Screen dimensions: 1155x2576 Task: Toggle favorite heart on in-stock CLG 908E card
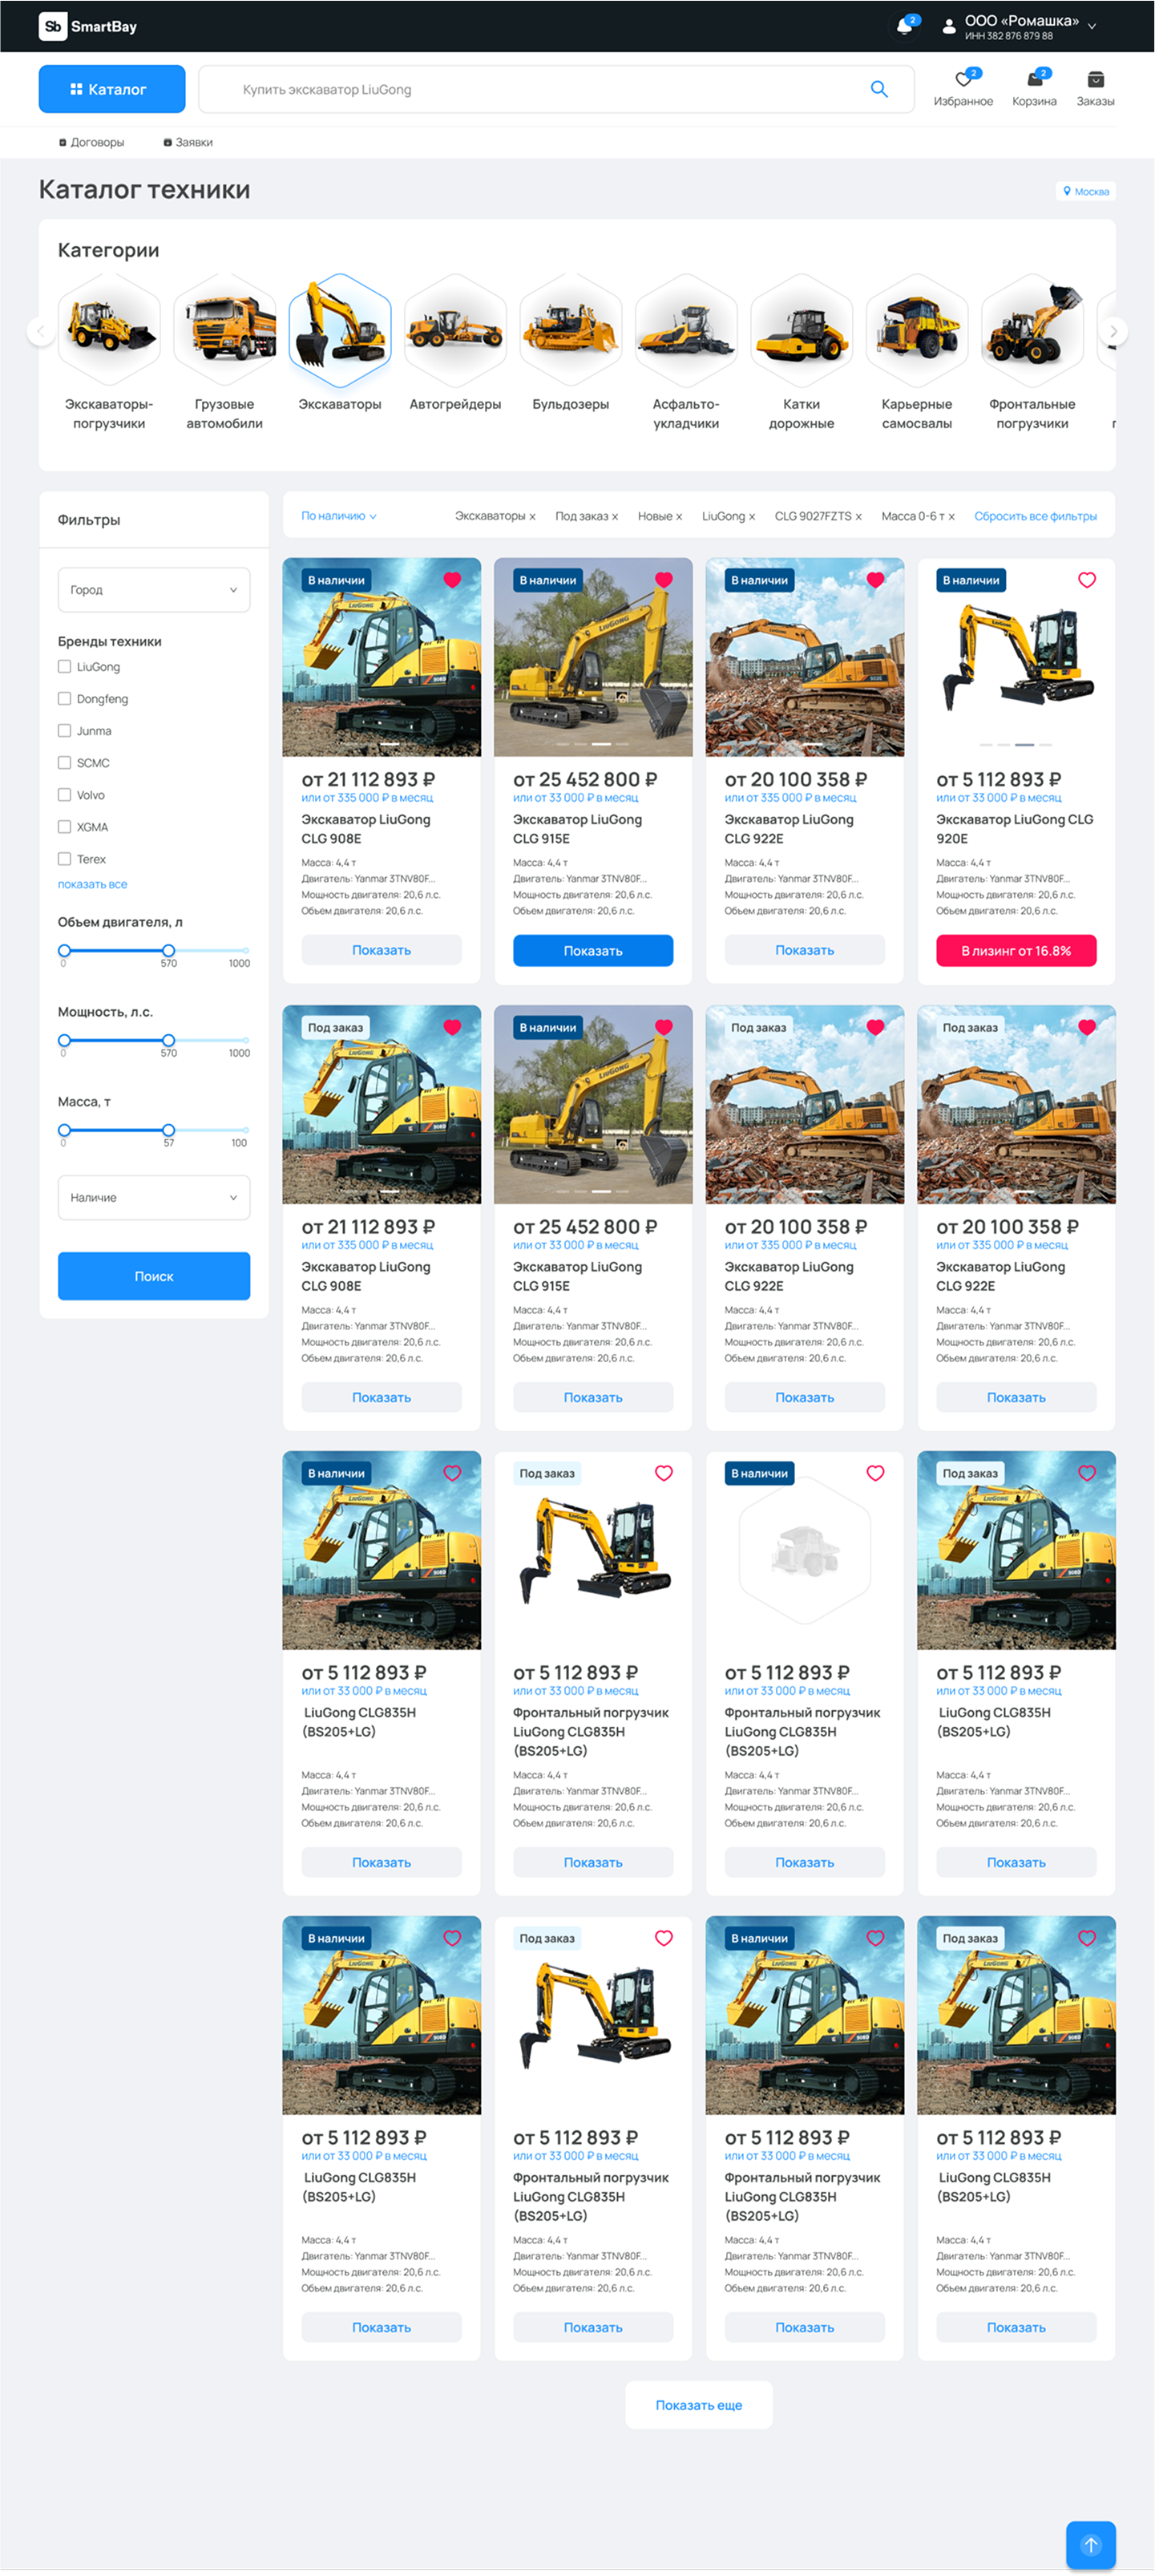click(x=452, y=580)
